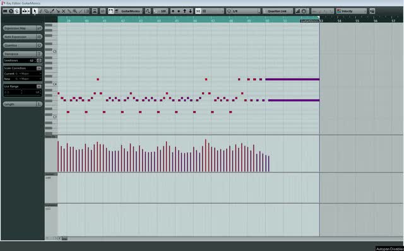Click the Nudge Start Left arrow
The image size is (404, 251).
pos(173,11)
